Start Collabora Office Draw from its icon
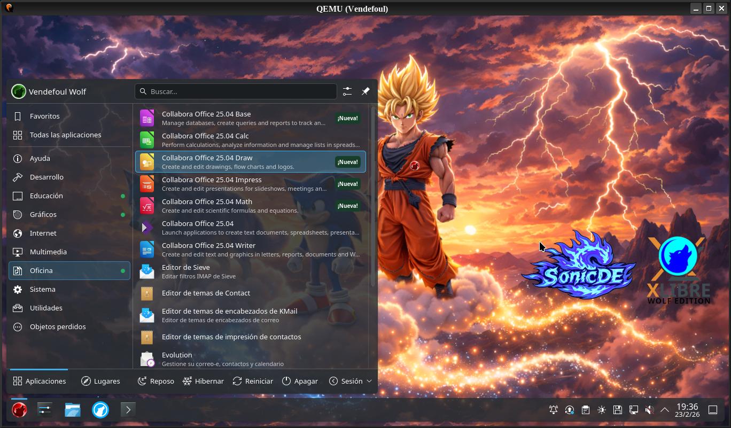The width and height of the screenshot is (731, 428). coord(147,162)
